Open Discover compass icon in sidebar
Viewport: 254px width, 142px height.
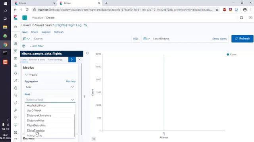point(15,36)
